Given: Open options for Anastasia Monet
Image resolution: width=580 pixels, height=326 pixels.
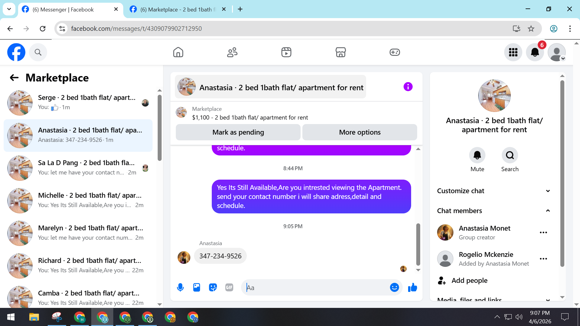Looking at the screenshot, I should coord(543,232).
